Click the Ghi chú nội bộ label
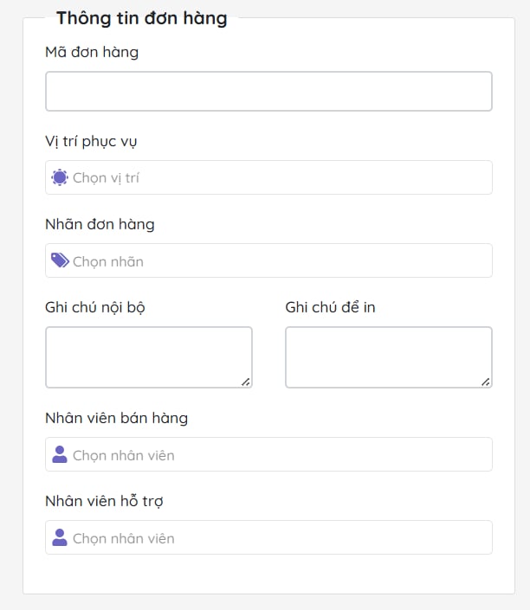 coord(94,307)
